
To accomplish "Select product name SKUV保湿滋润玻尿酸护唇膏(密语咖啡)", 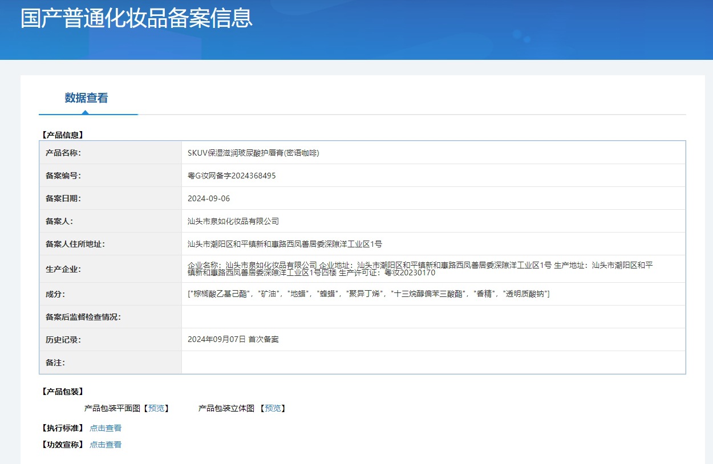I will click(x=253, y=153).
